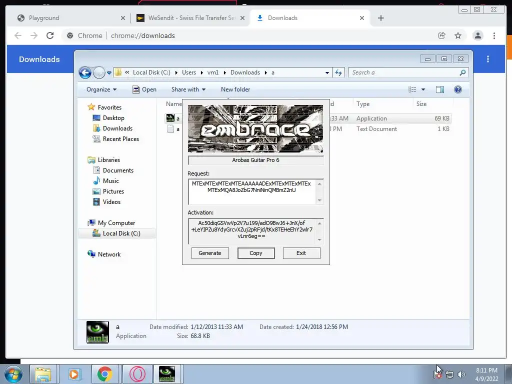Click Downloads in address breadcrumb
Screen dimensions: 512x384
[x=245, y=72]
